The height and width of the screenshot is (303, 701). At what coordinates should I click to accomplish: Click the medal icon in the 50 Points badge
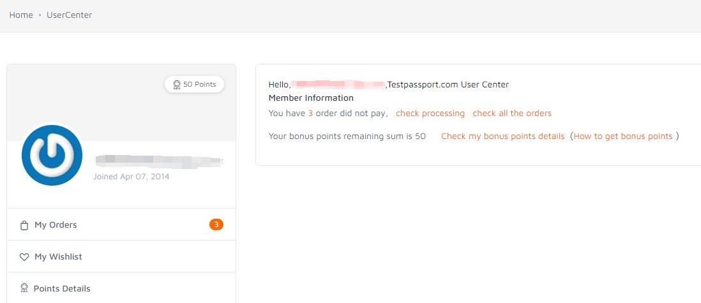177,84
